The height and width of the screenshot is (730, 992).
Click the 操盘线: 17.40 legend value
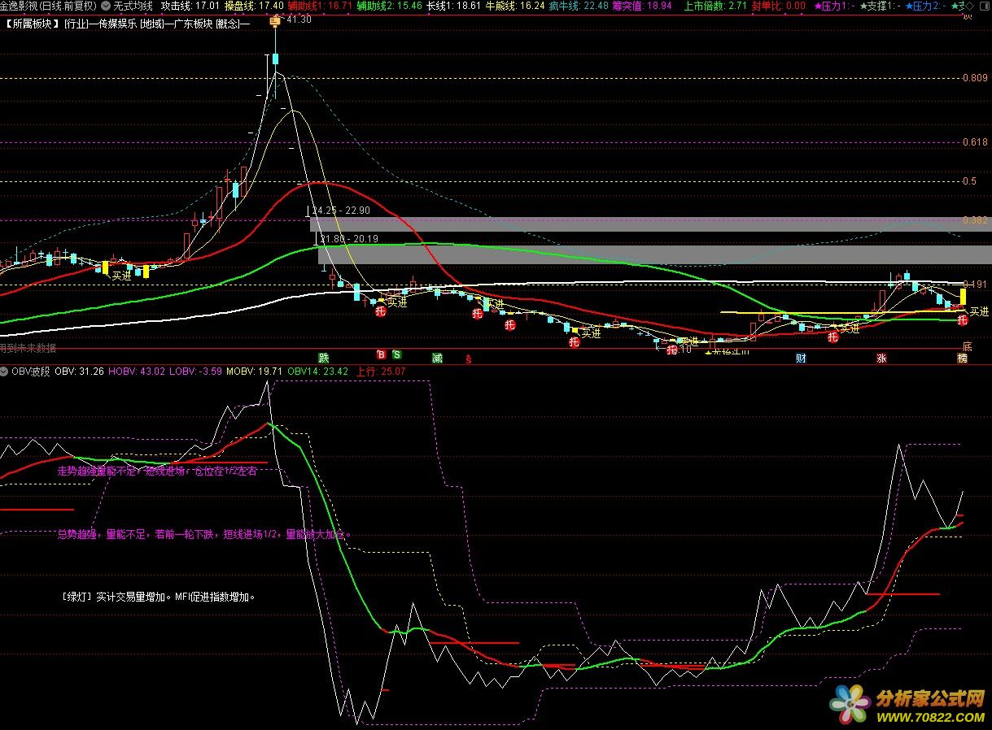click(254, 6)
